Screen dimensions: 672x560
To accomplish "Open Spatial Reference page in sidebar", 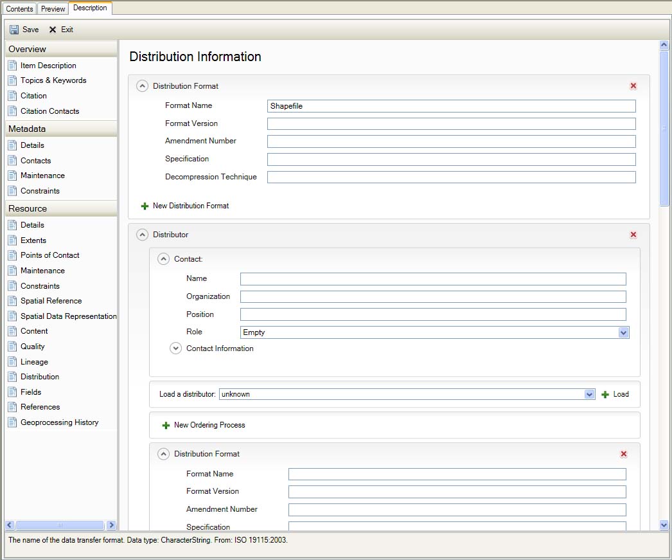I will click(51, 301).
